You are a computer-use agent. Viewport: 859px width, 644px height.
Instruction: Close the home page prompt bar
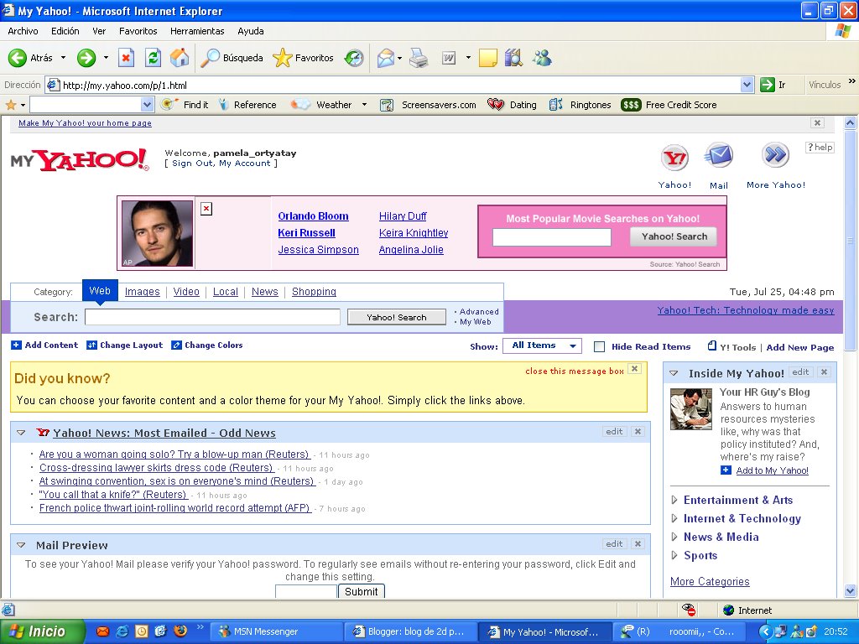(817, 122)
